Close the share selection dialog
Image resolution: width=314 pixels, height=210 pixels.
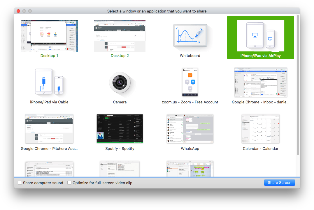(18, 11)
